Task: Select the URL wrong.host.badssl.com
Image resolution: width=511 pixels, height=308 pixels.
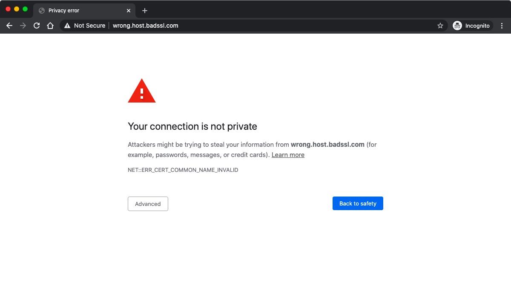Action: tap(145, 26)
